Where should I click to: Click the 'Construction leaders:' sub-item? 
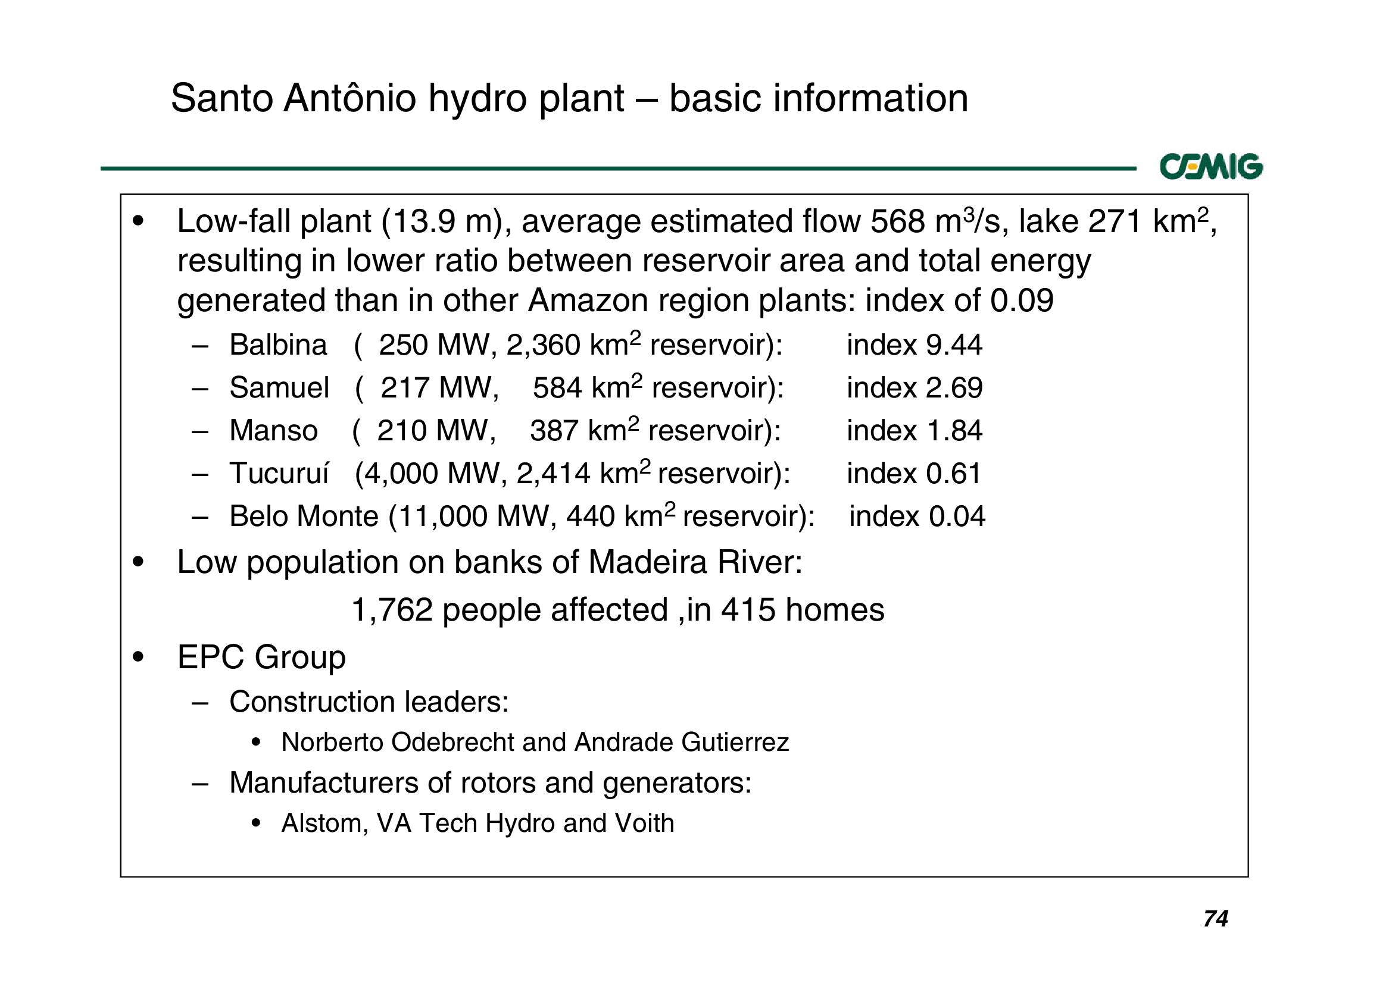coord(369,702)
